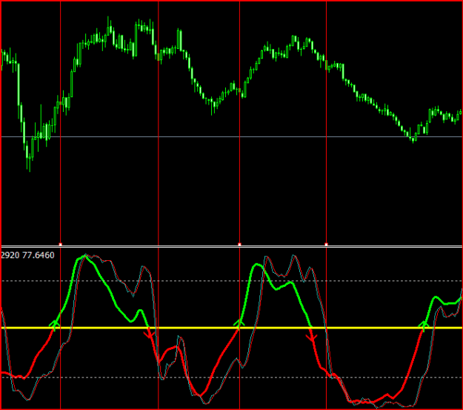
Task: Click the rightmost green up-arrow signal
Action: click(424, 326)
